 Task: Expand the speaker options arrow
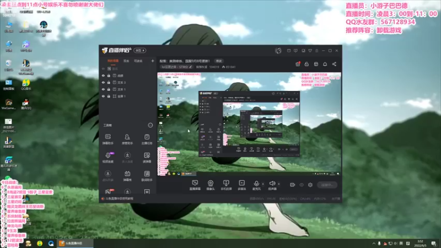(279, 184)
